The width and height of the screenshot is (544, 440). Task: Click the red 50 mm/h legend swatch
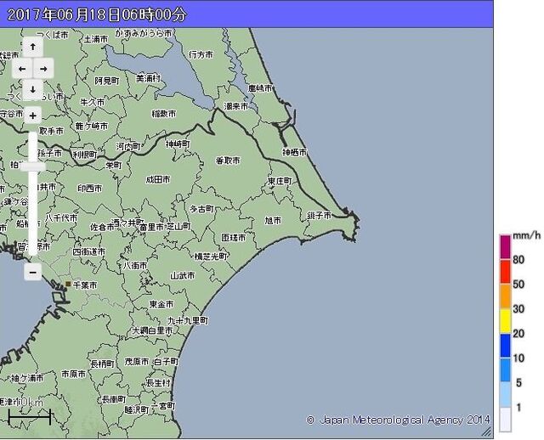pos(505,272)
